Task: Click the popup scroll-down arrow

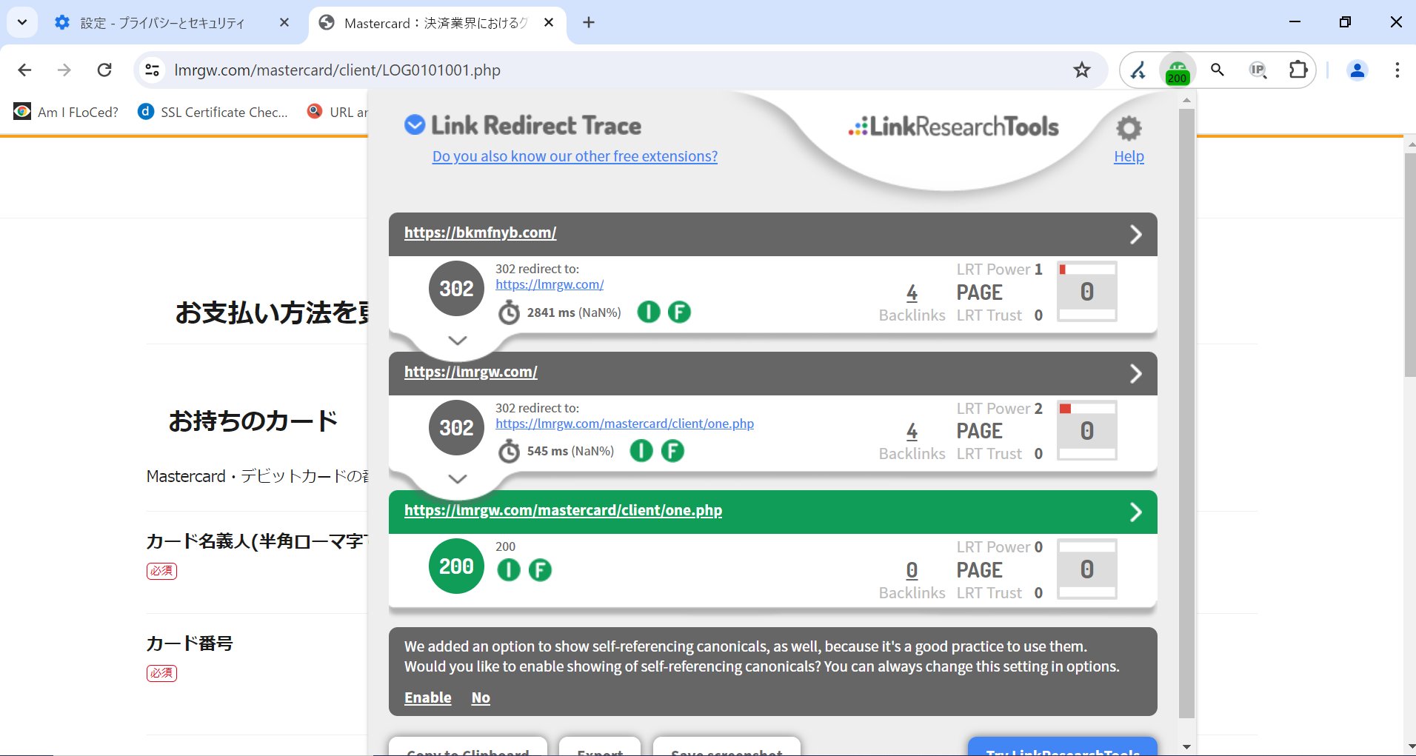Action: [1186, 746]
